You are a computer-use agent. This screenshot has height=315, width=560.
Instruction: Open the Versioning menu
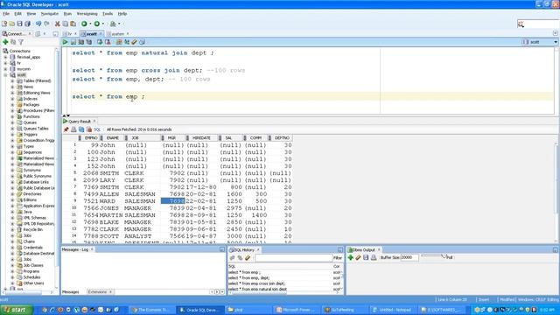(x=87, y=14)
